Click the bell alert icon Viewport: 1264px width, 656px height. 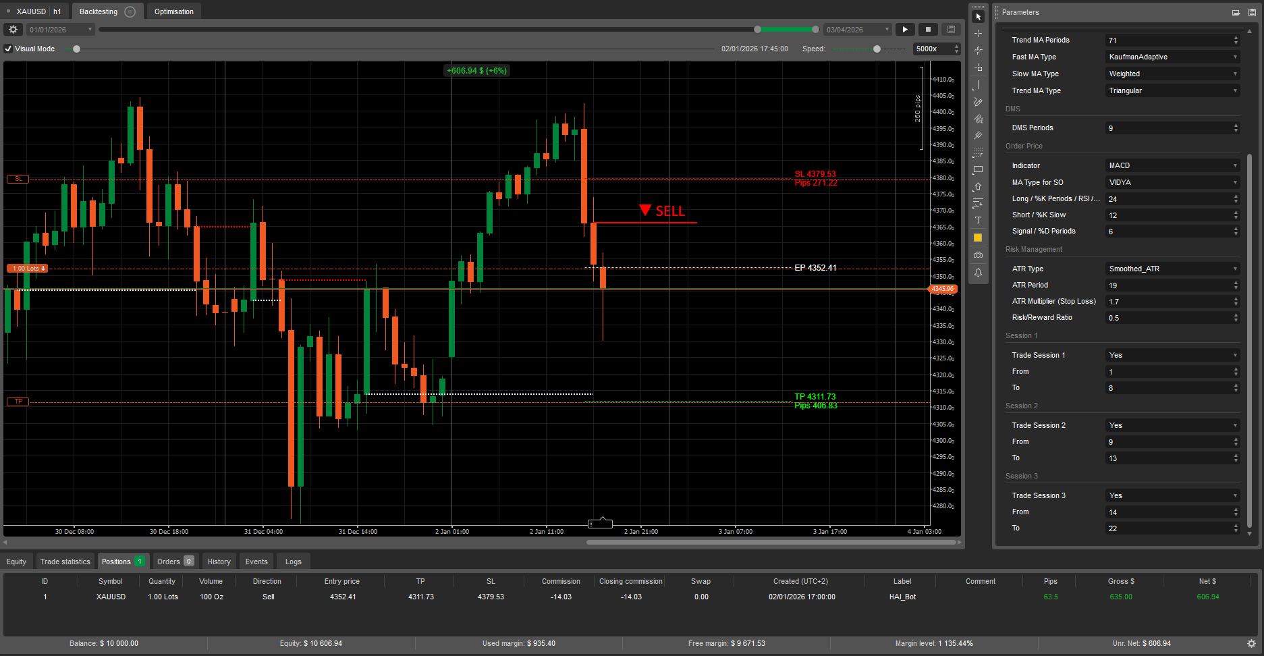[978, 273]
